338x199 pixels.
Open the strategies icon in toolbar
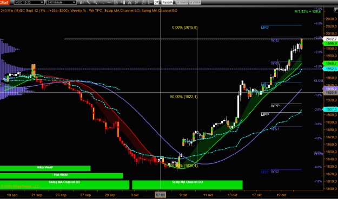click(x=130, y=2)
